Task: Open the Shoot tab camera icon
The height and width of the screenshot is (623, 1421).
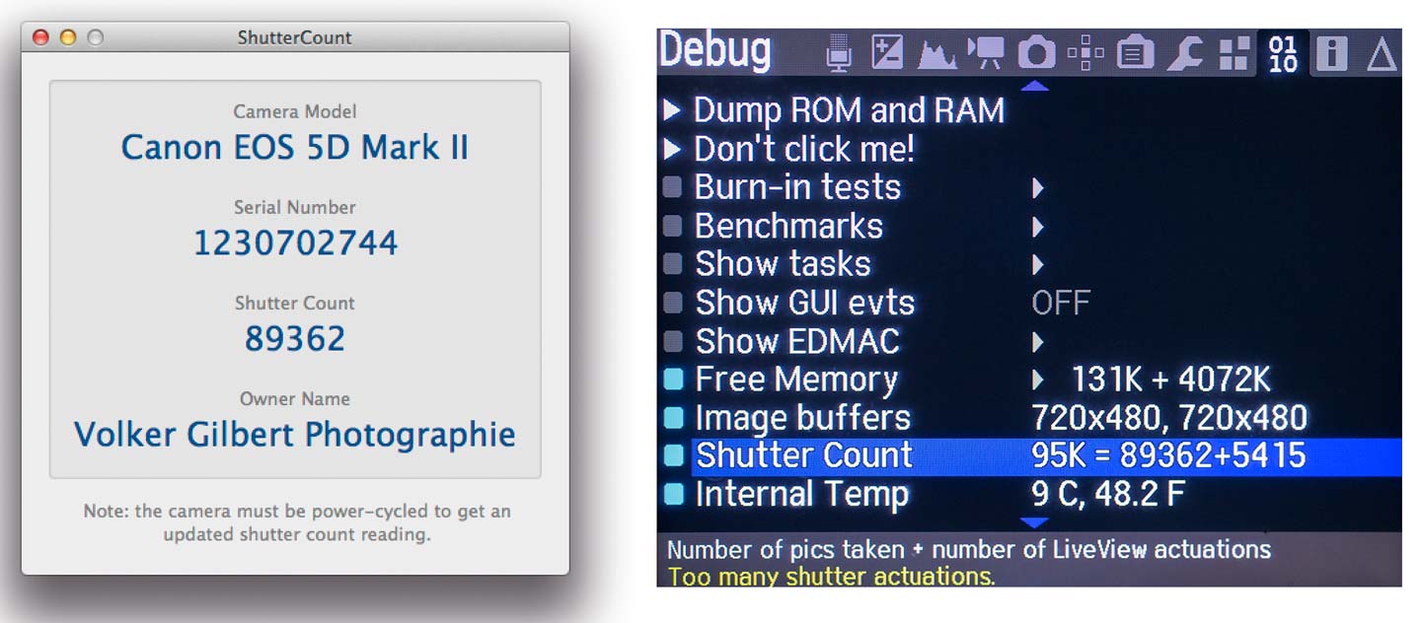Action: 1036,53
